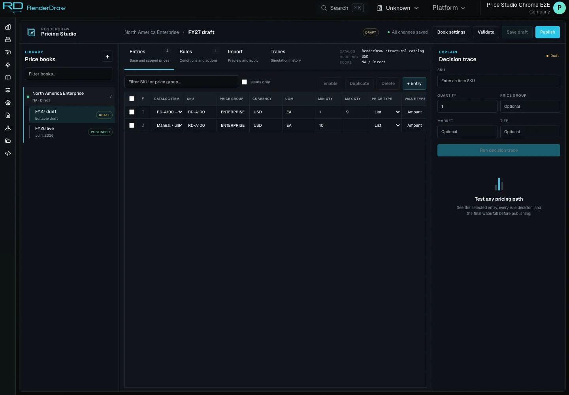Add a new price book with plus
This screenshot has height=395, width=569.
pyautogui.click(x=107, y=56)
